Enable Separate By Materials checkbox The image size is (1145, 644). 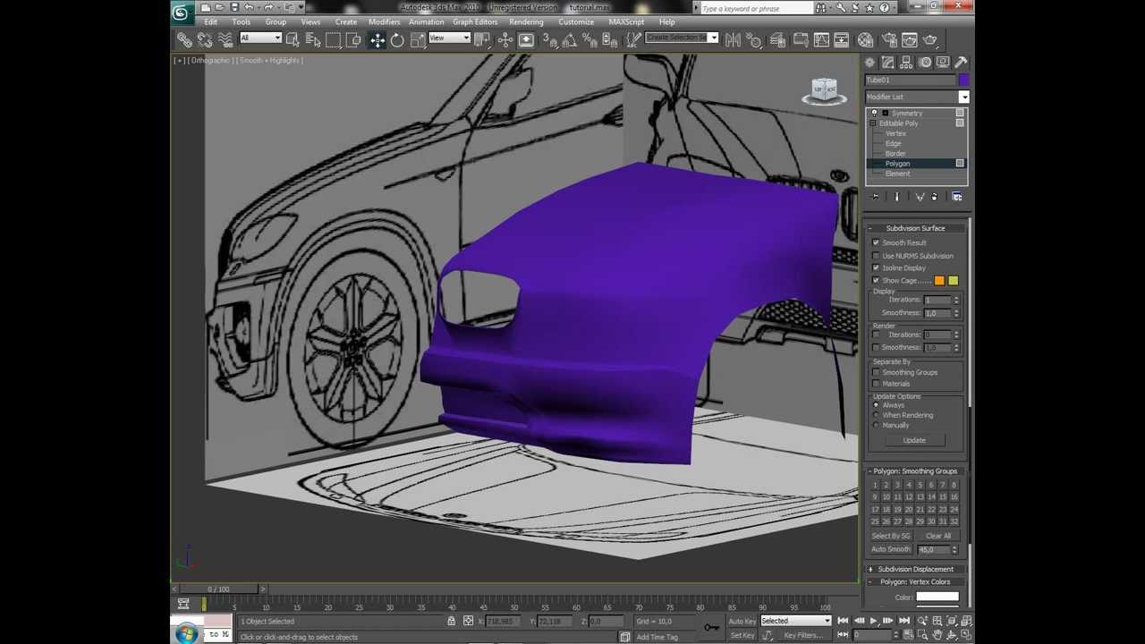pos(876,384)
